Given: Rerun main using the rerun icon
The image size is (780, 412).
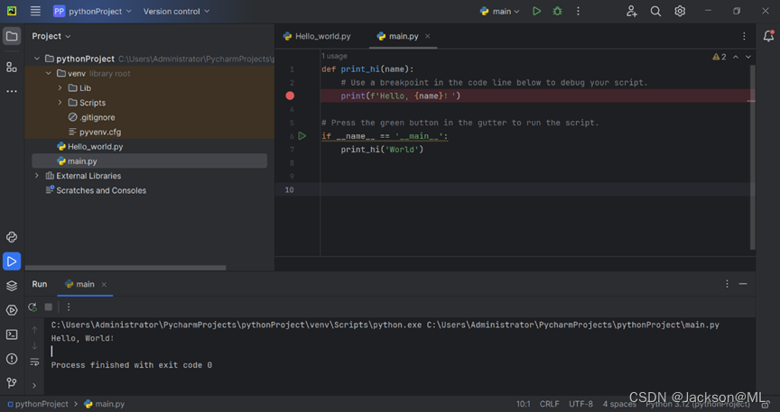Looking at the screenshot, I should (32, 307).
